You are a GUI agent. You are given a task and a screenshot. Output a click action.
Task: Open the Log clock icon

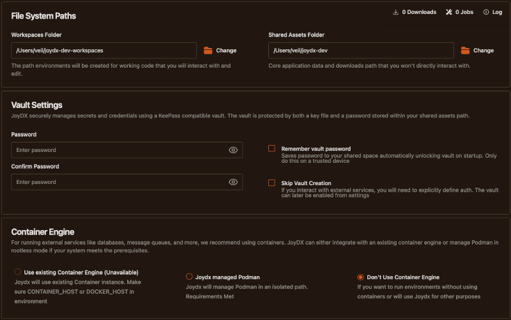[486, 12]
